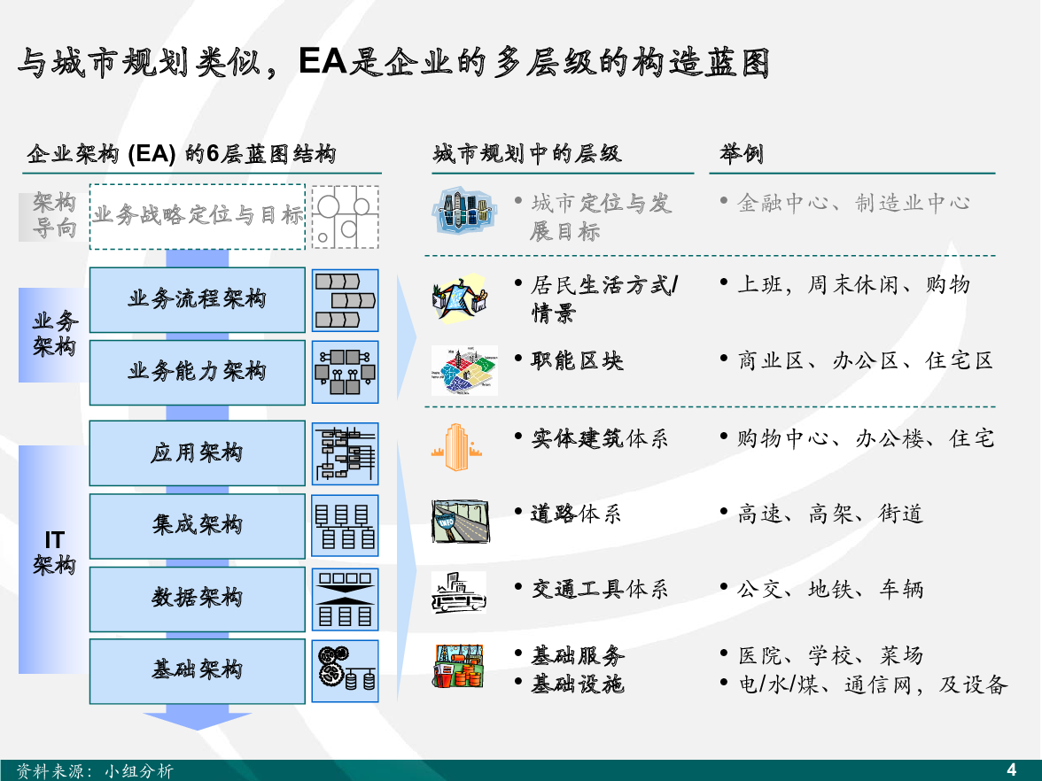Select the highway road system icon
1042x781 pixels.
point(459,521)
